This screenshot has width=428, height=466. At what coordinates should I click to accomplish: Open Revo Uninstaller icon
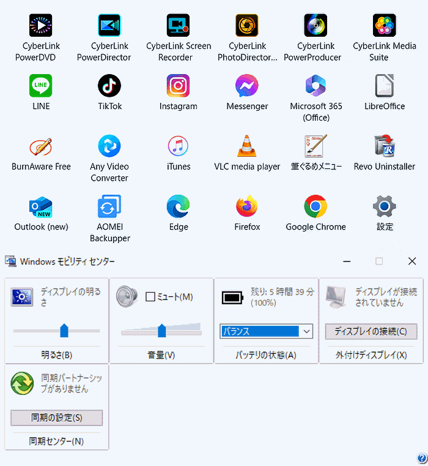385,146
